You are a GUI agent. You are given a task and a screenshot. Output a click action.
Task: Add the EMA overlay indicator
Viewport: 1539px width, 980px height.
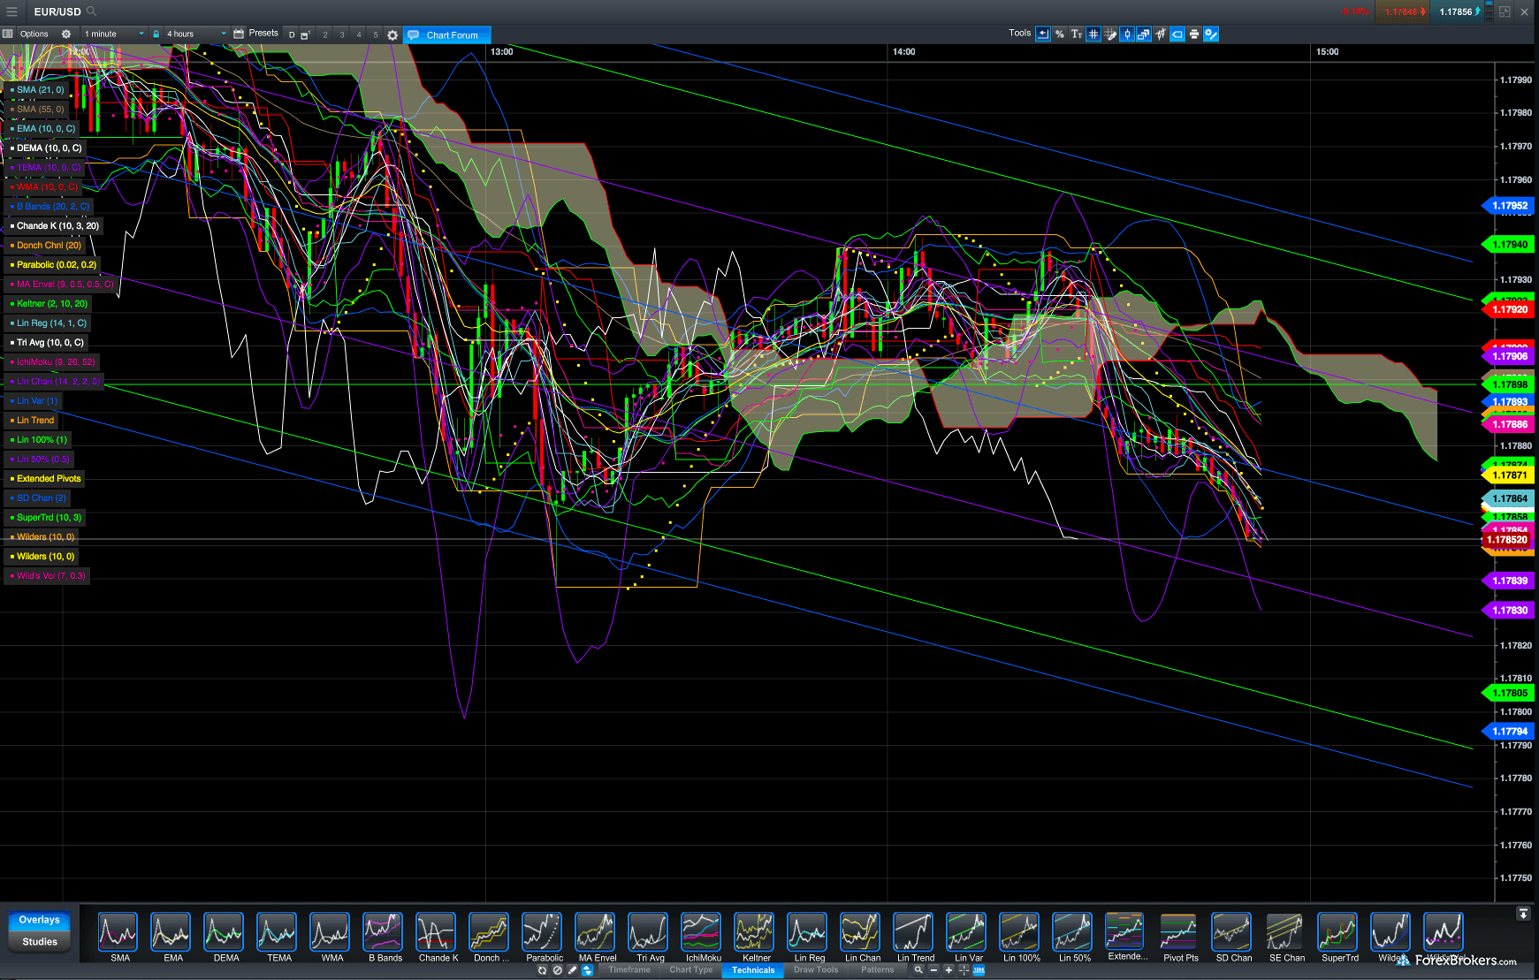[x=171, y=932]
